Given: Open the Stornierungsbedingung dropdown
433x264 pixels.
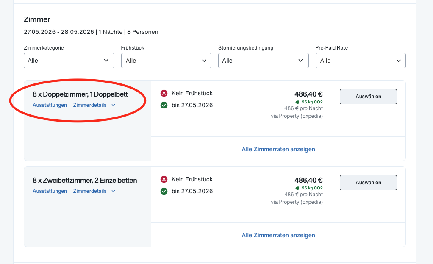Looking at the screenshot, I should tap(264, 61).
